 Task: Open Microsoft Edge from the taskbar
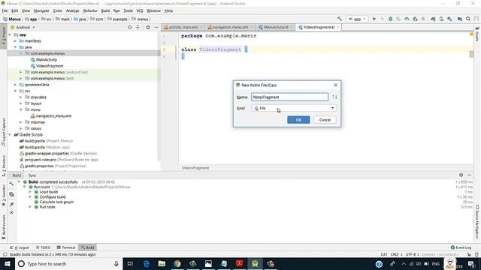point(147,263)
